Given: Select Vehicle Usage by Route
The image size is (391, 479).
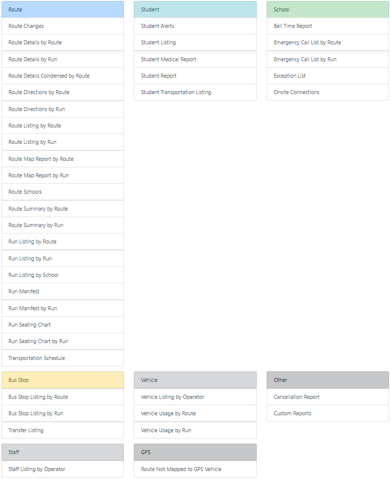Looking at the screenshot, I should (x=168, y=413).
